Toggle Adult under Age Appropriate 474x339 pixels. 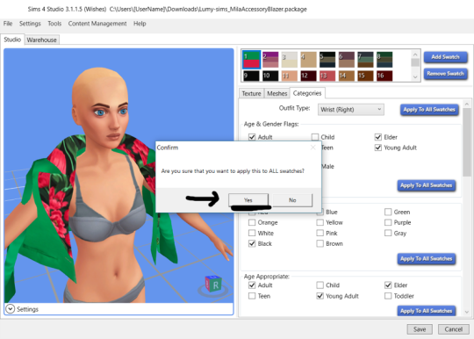252,285
